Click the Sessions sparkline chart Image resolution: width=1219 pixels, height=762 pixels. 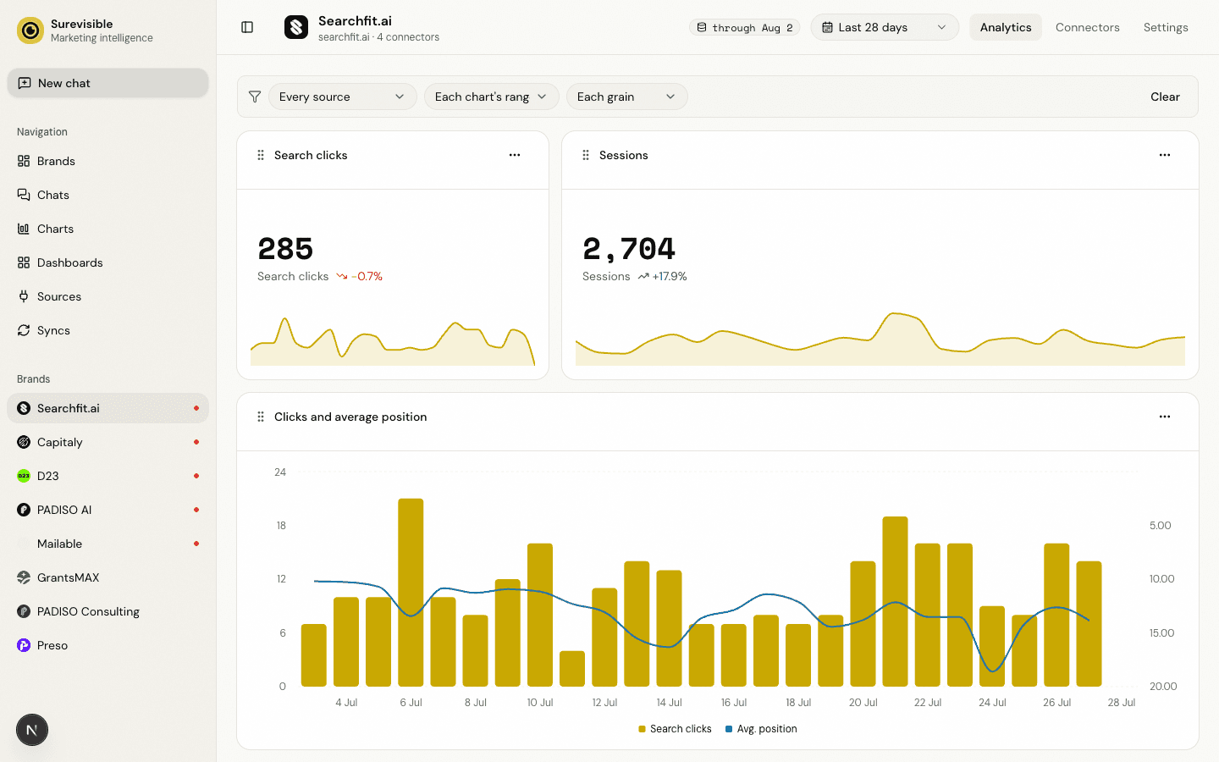click(x=880, y=339)
